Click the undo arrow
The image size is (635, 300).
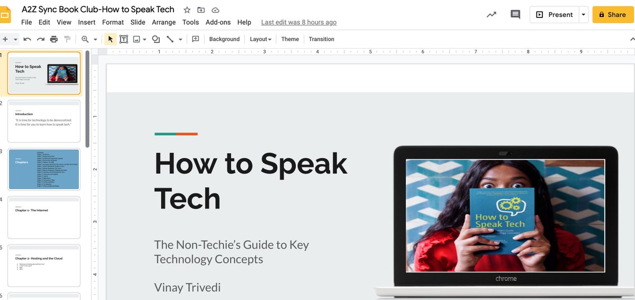point(27,39)
